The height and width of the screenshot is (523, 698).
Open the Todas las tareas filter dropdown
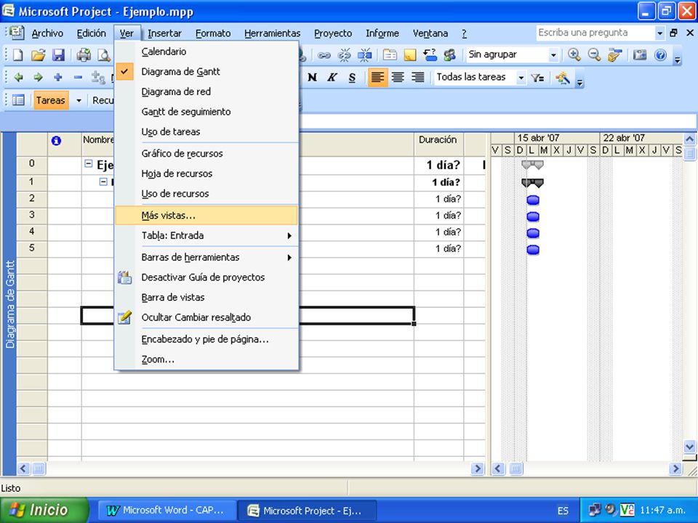coord(521,78)
